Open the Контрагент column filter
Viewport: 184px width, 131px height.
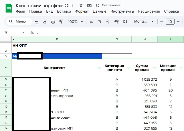[99, 68]
